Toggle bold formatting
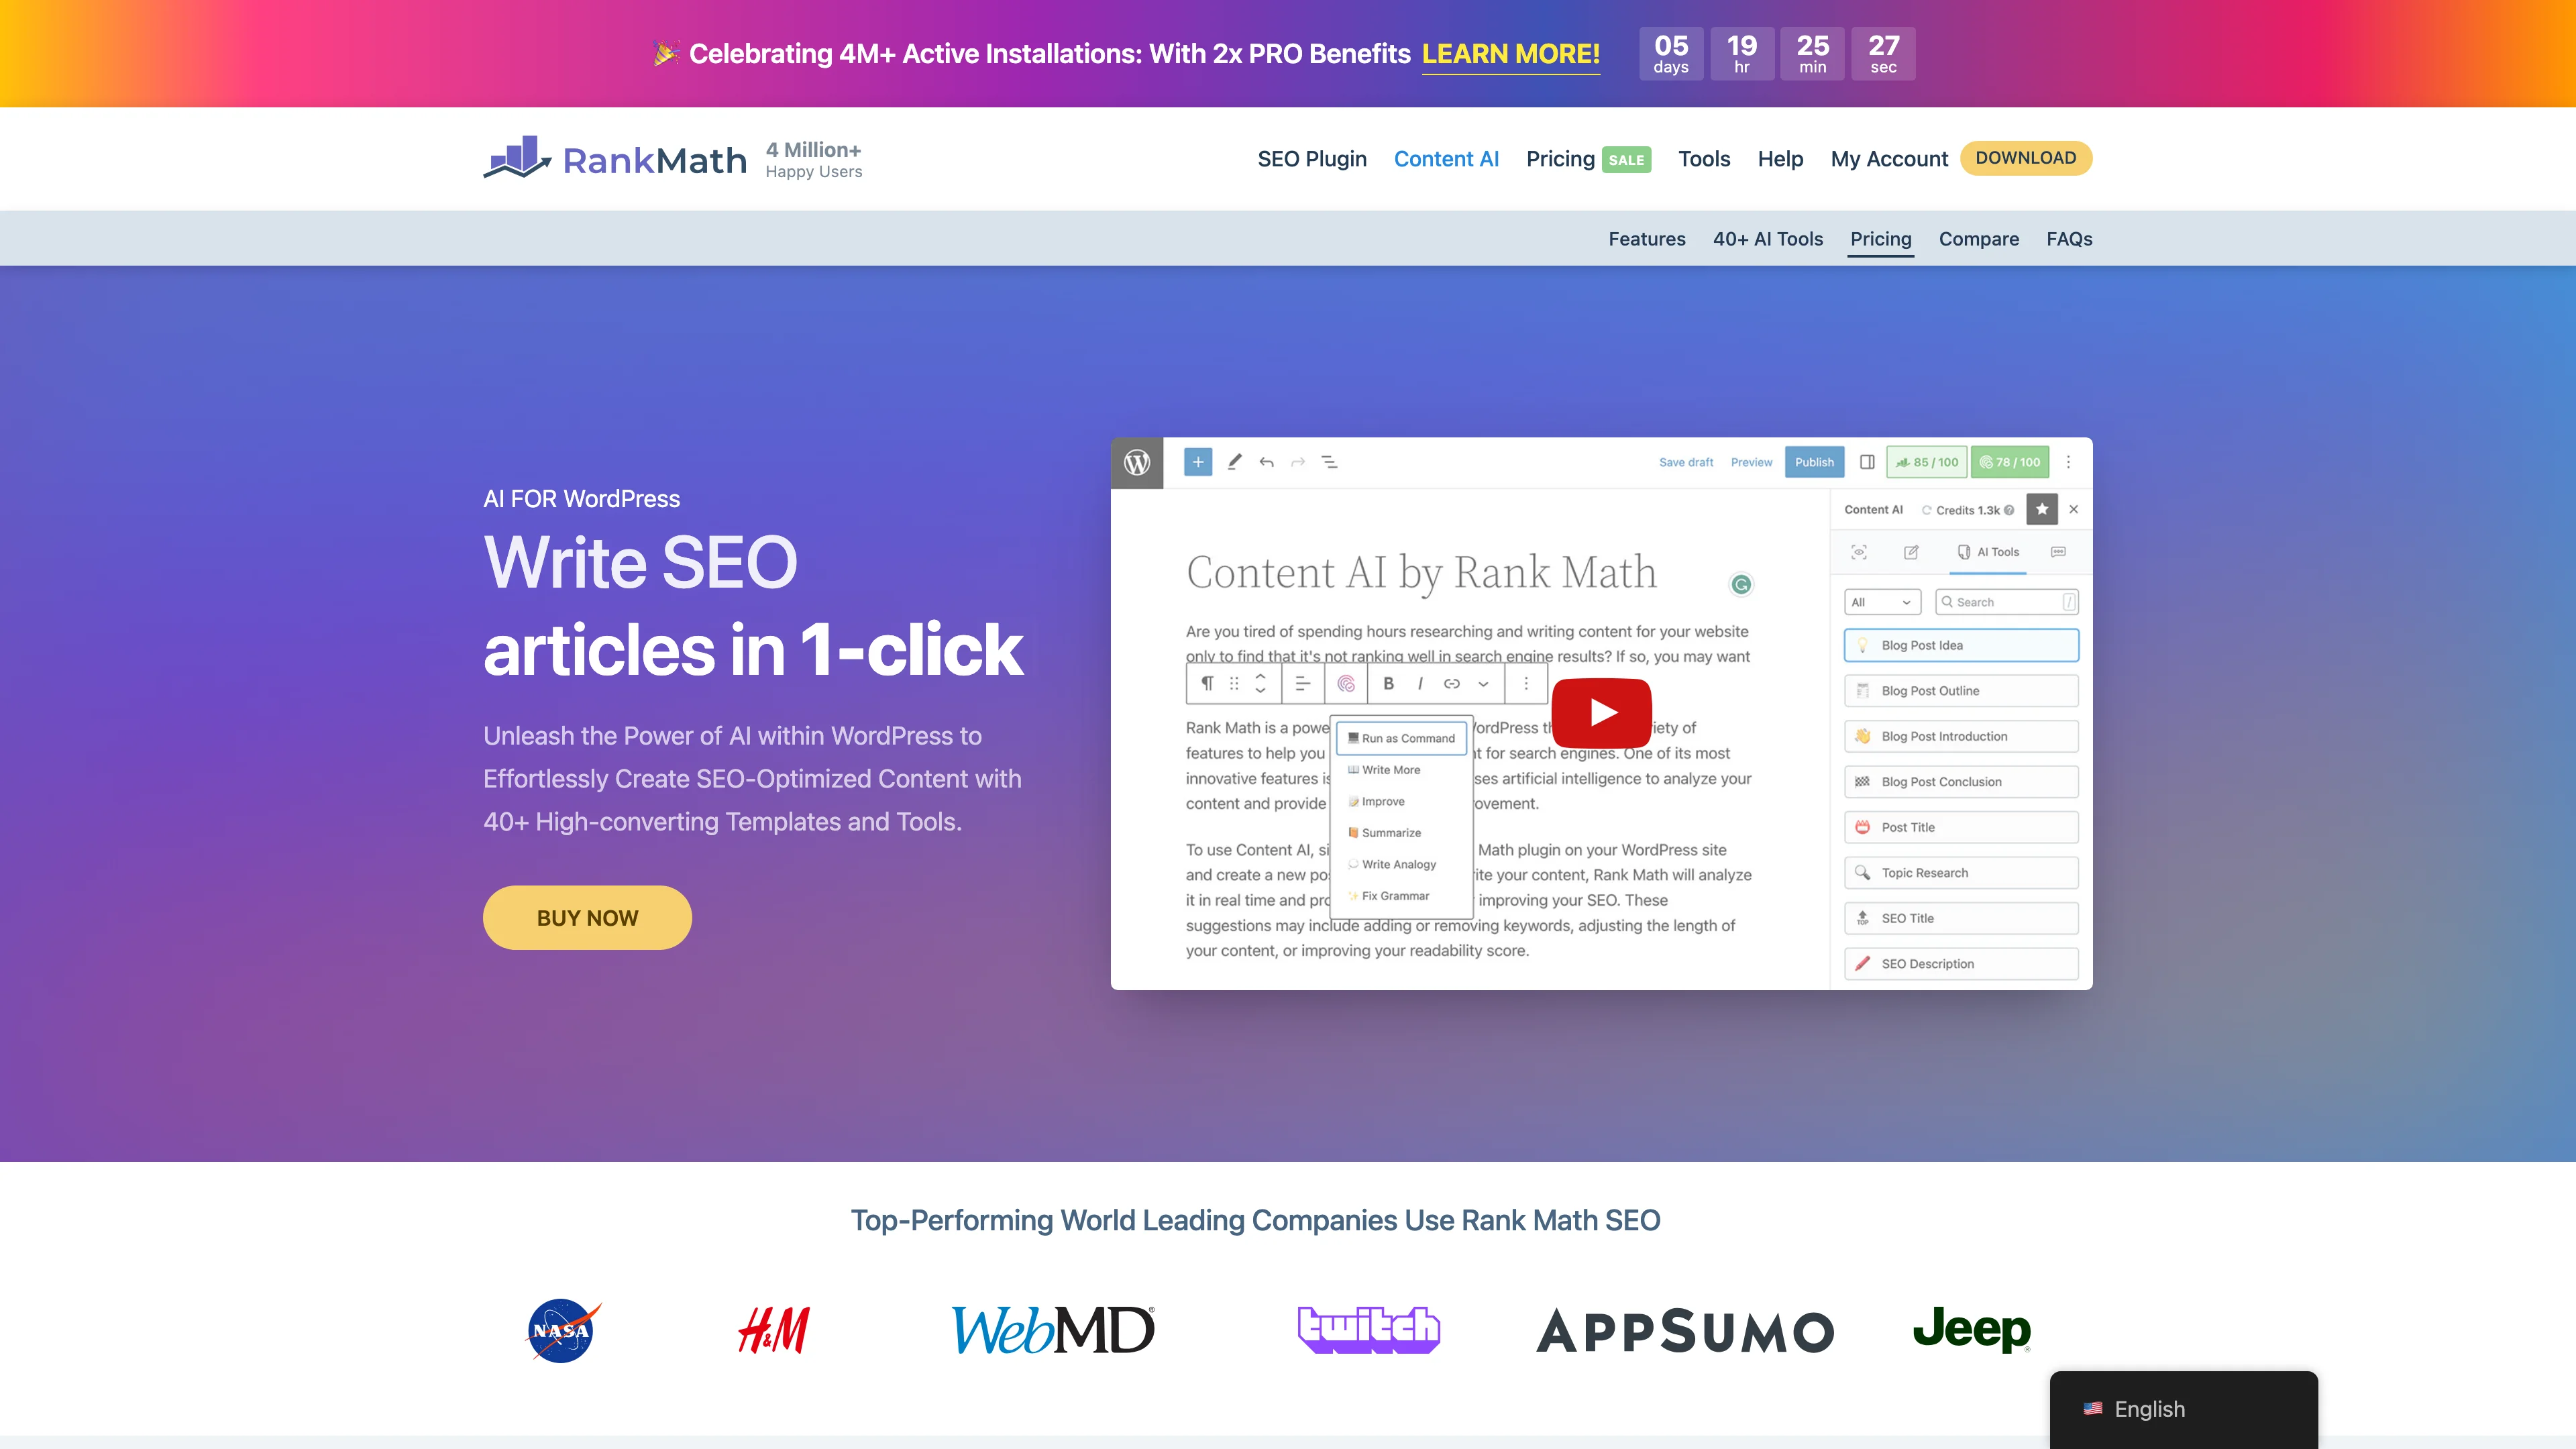2576x1449 pixels. pos(1388,684)
